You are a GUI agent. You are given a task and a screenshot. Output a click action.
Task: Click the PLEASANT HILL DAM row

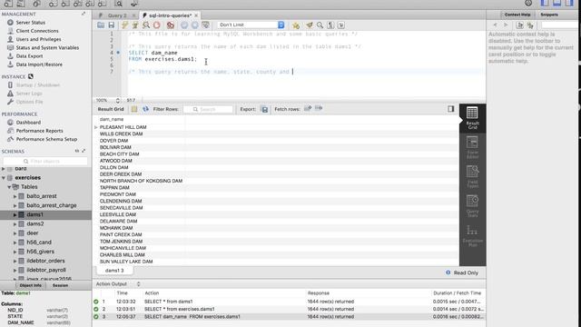pos(276,127)
